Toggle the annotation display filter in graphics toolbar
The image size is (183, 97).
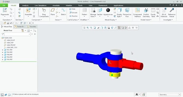coord(122,28)
